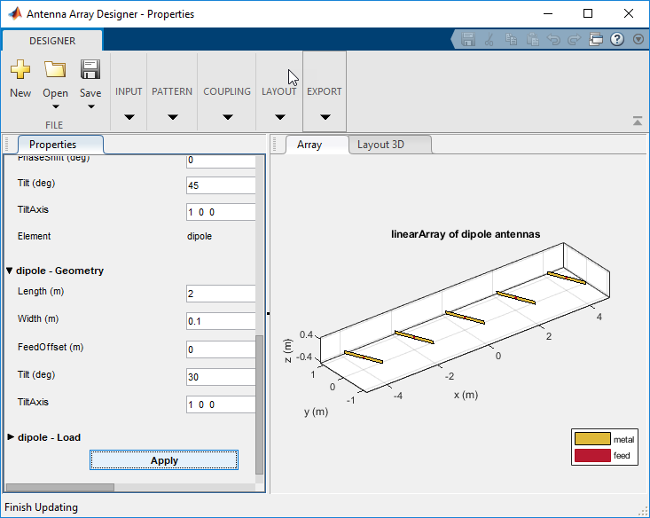Expand the LAYOUT section dropdown

(x=280, y=117)
